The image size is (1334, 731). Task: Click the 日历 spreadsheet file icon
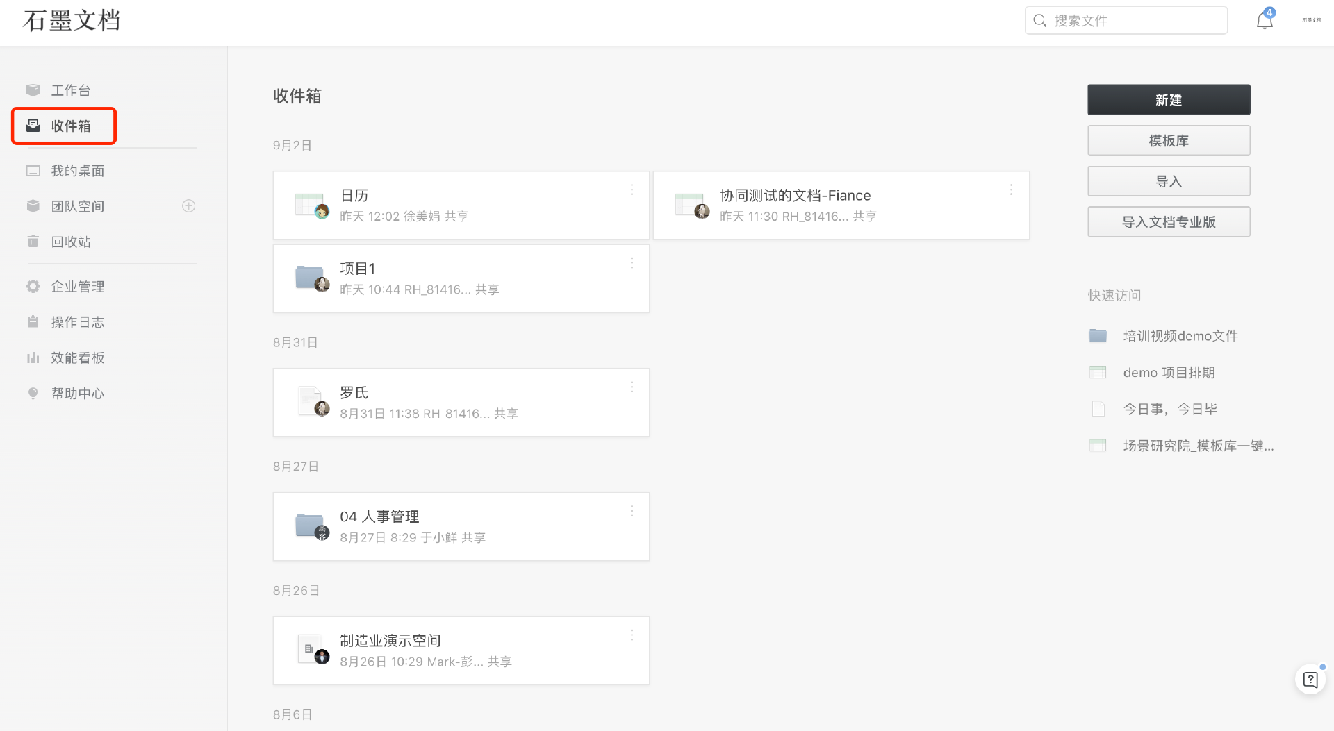[x=311, y=205]
